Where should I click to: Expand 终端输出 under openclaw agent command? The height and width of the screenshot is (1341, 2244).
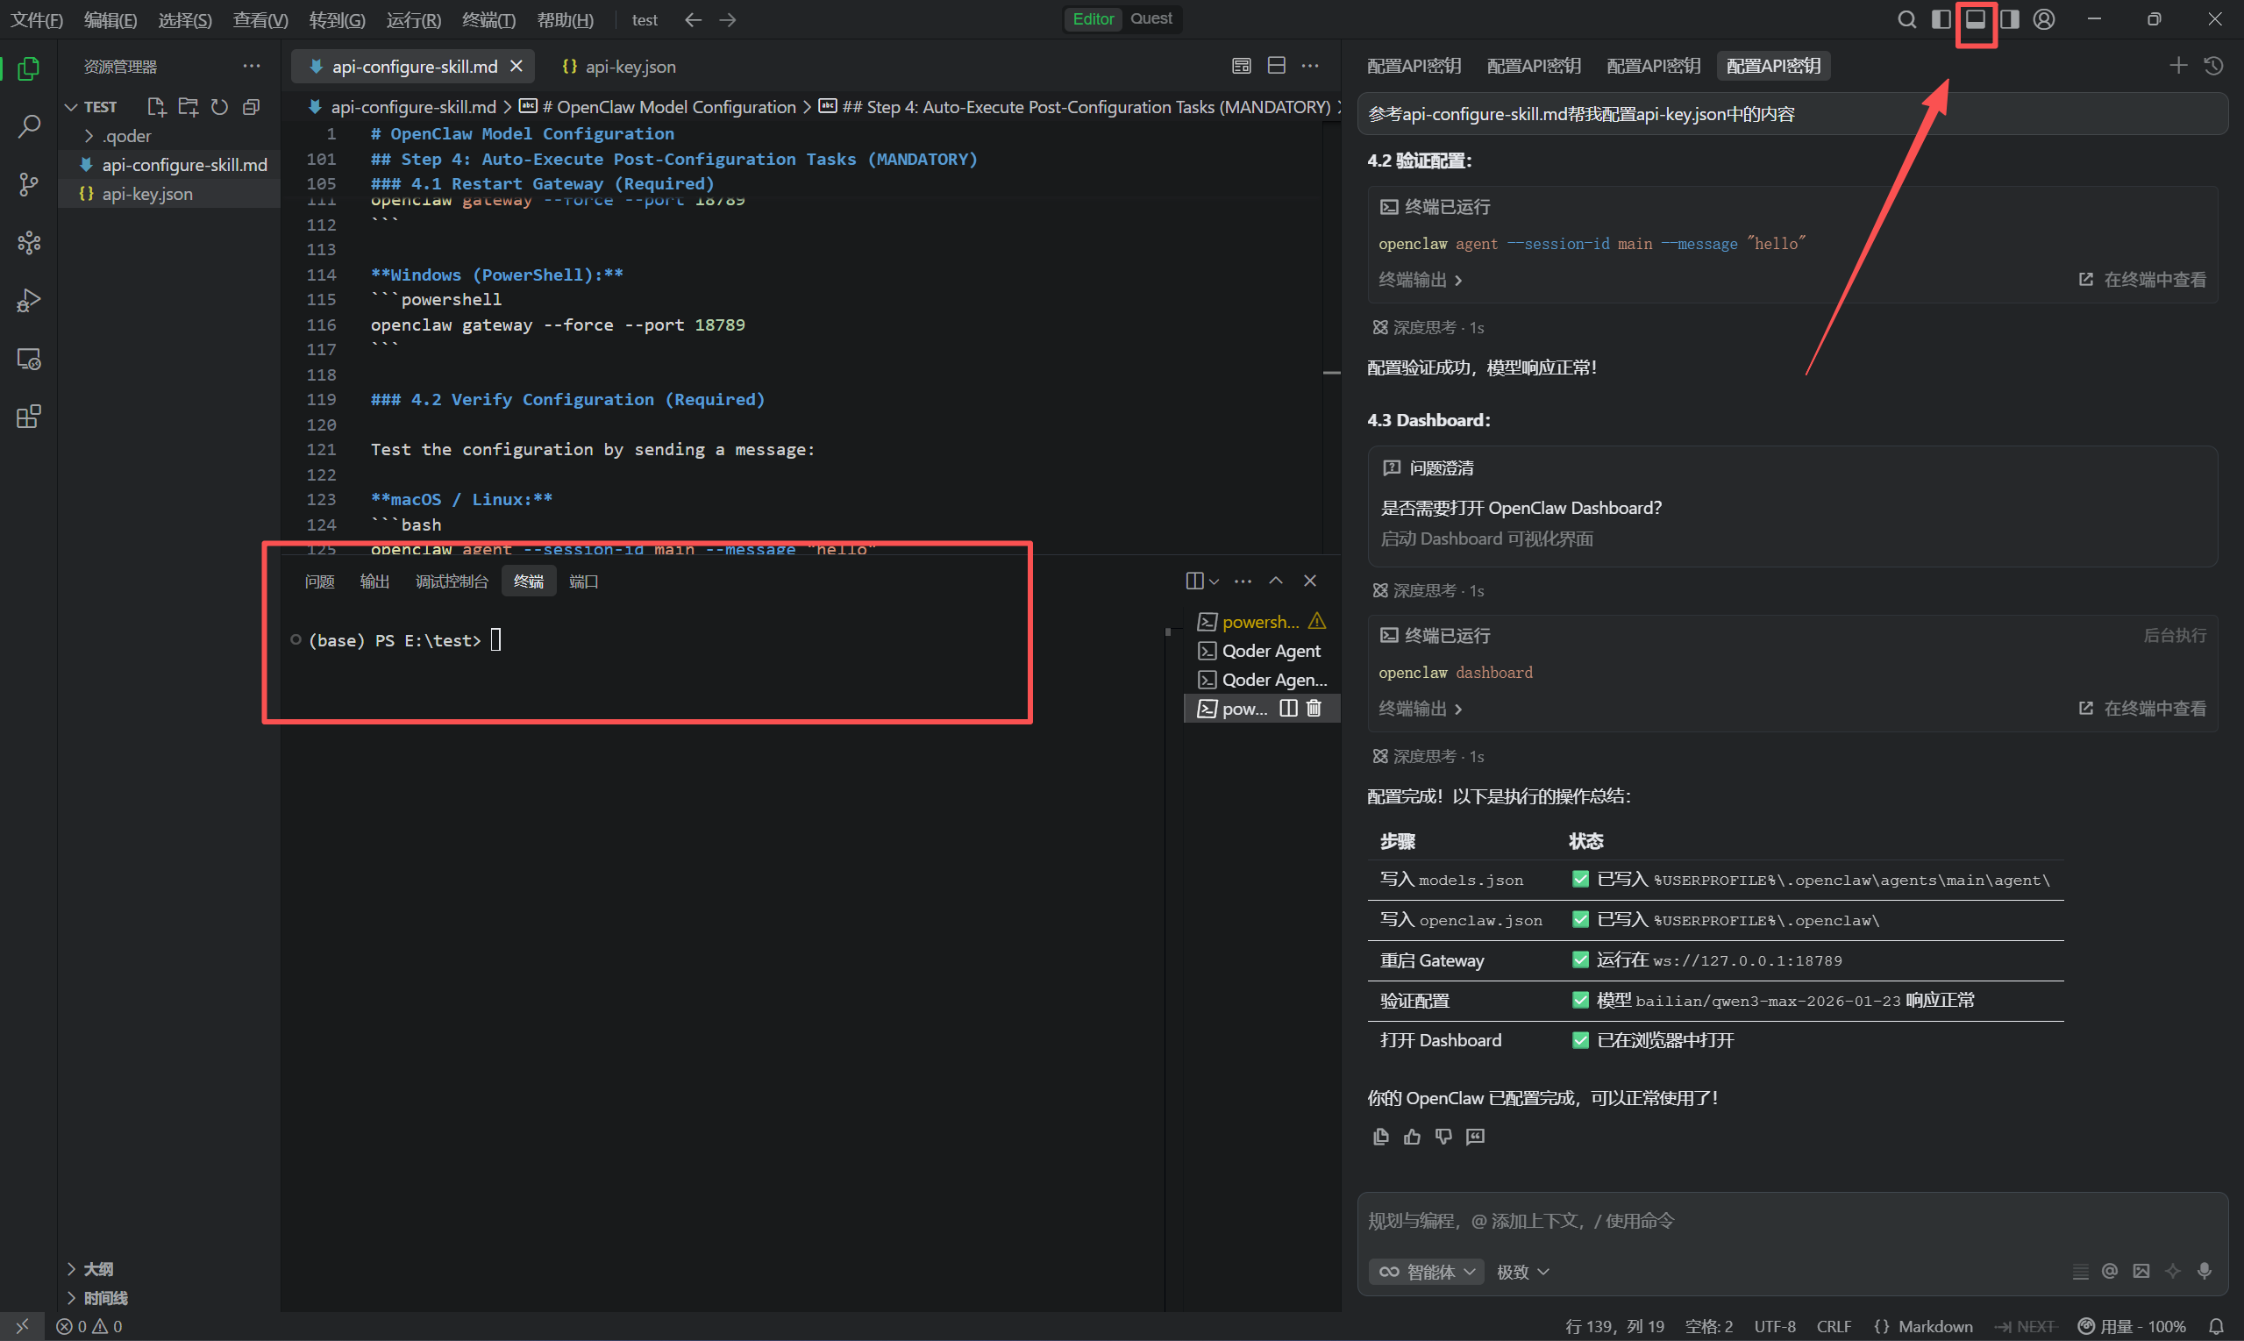[1420, 280]
